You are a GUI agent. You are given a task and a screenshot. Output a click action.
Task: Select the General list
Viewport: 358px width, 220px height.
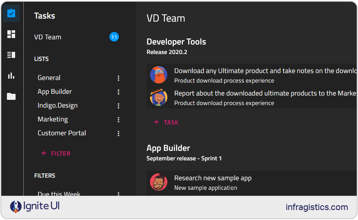49,78
